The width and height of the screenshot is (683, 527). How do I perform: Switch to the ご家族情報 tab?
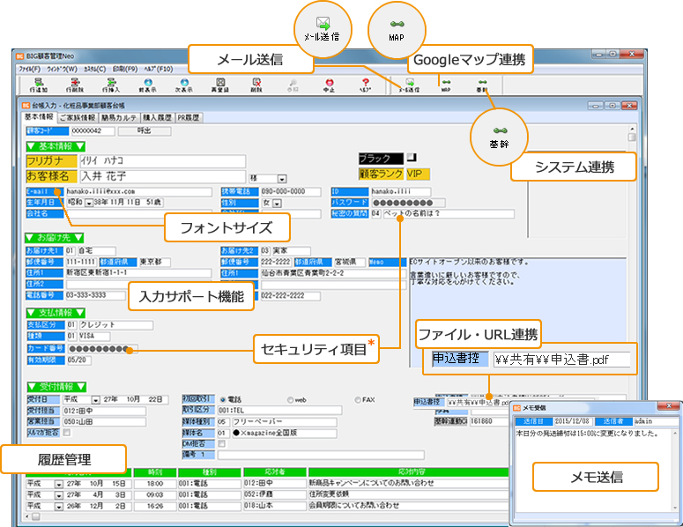pyautogui.click(x=78, y=117)
